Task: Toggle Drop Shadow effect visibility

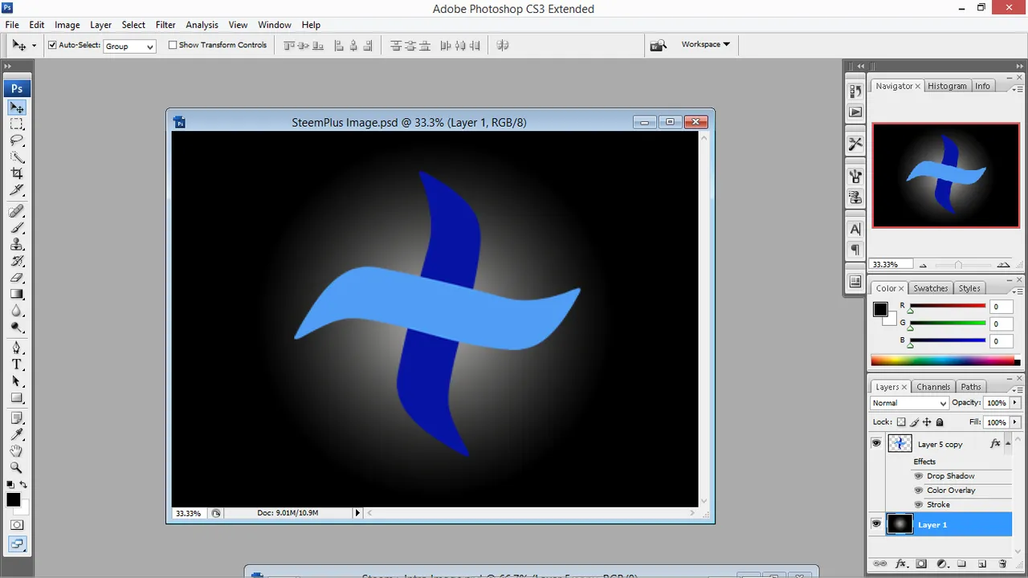Action: [x=919, y=476]
